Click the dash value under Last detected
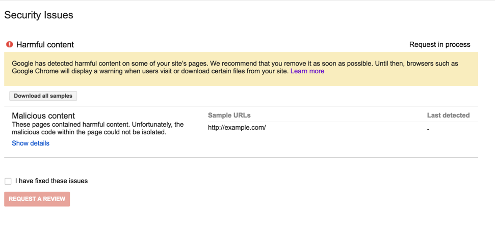This screenshot has width=495, height=231. 428,129
